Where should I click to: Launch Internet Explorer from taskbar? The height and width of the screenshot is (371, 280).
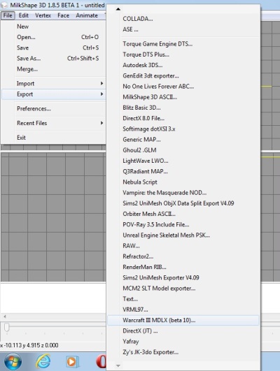click(43, 361)
